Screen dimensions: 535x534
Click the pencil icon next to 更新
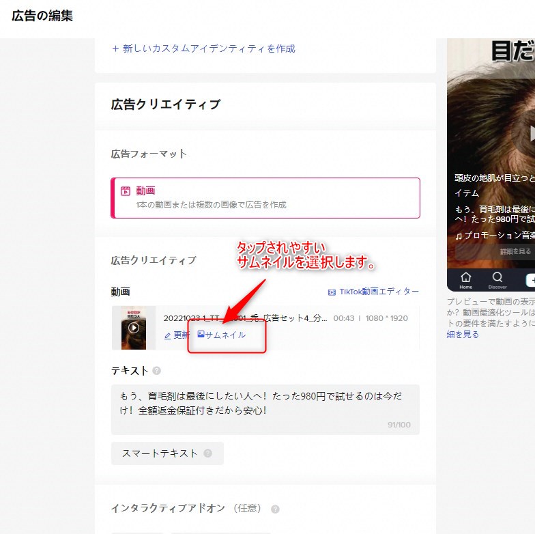(x=168, y=335)
